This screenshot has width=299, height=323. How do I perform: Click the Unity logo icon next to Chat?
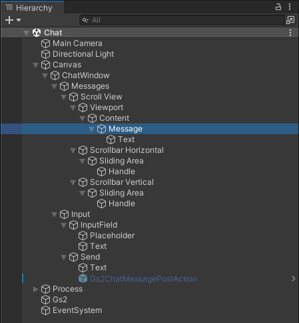pyautogui.click(x=37, y=33)
